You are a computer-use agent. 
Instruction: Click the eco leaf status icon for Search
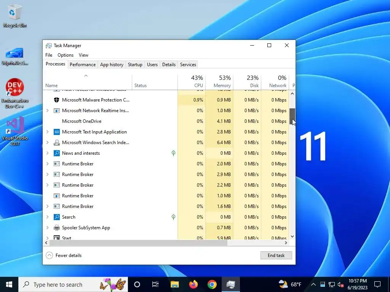point(173,217)
